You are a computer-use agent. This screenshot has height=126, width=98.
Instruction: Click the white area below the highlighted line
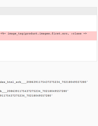pos(48,51)
